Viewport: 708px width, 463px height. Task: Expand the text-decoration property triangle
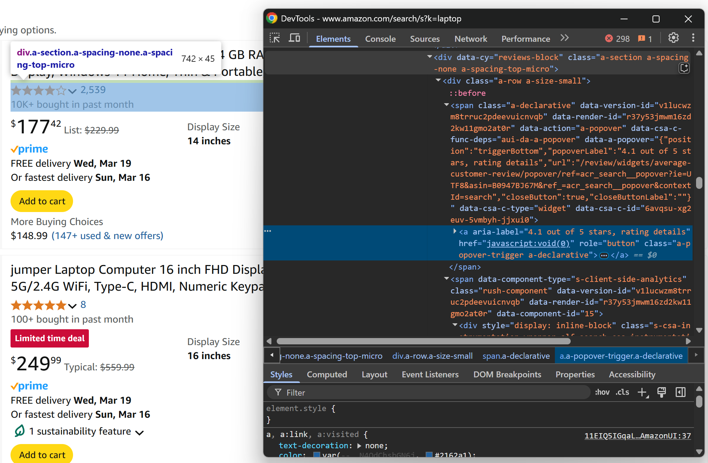tap(359, 446)
